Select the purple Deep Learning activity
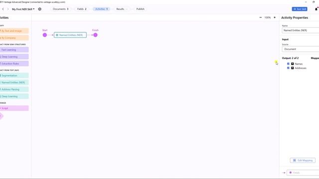This screenshot has height=179, width=319. [14, 57]
